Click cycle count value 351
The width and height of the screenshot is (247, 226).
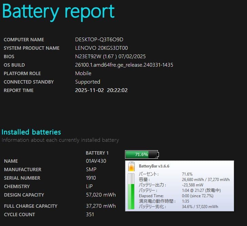click(x=90, y=214)
